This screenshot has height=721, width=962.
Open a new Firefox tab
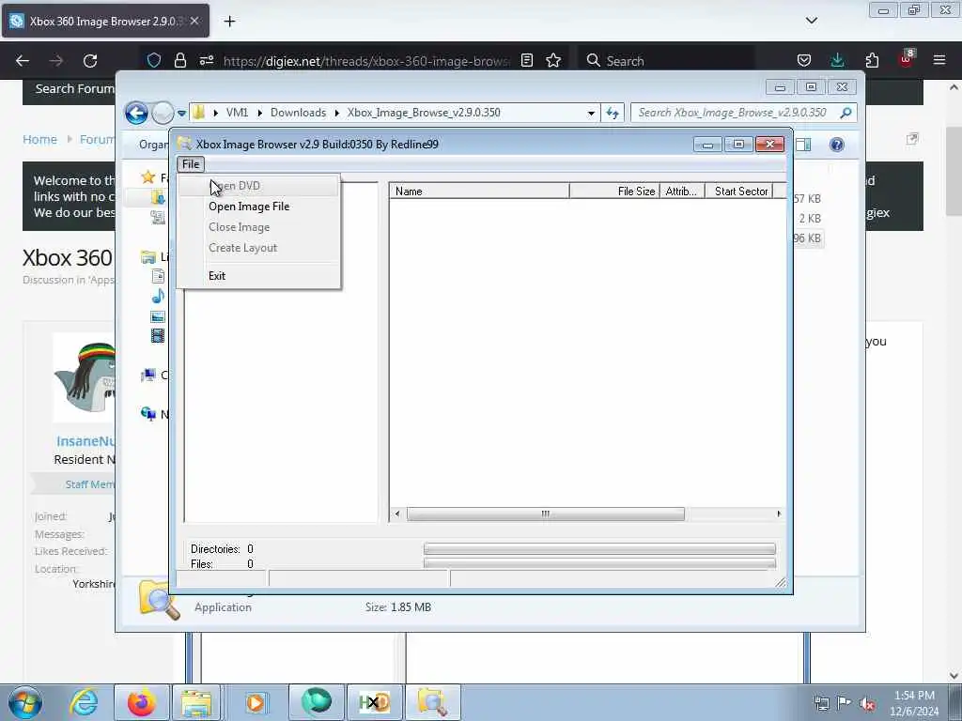[229, 22]
